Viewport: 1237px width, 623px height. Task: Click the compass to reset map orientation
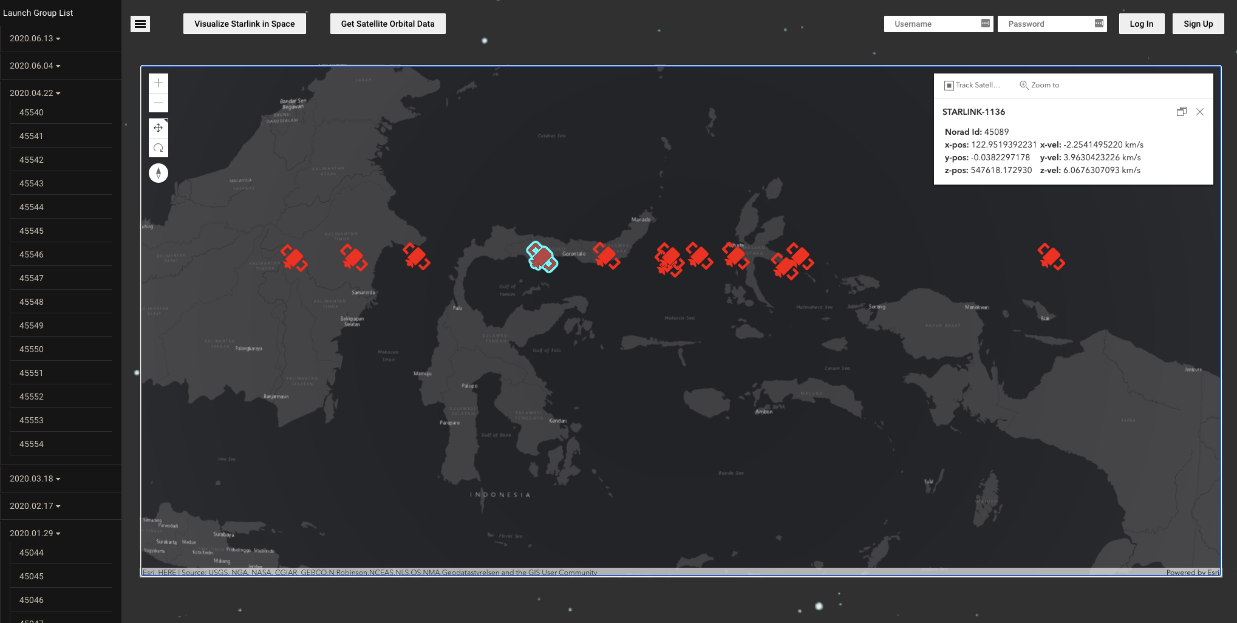click(x=158, y=172)
